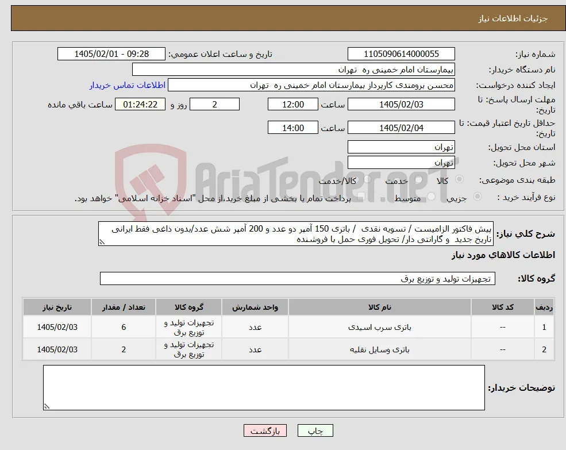Viewport: 566px width, 450px height.
Task: Click the واحد شمارش column header
Action: tap(255, 307)
